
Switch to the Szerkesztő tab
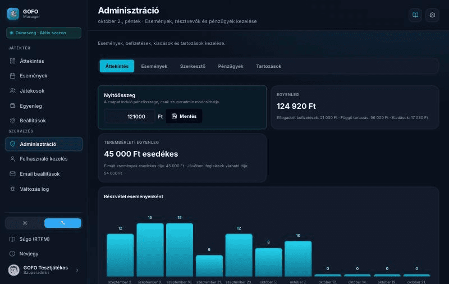(193, 66)
